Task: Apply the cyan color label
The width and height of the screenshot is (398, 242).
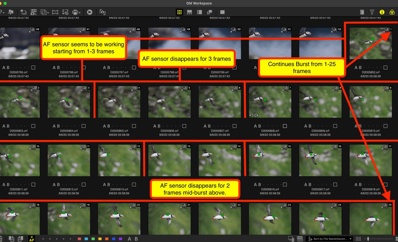Action: pyautogui.click(x=86, y=239)
